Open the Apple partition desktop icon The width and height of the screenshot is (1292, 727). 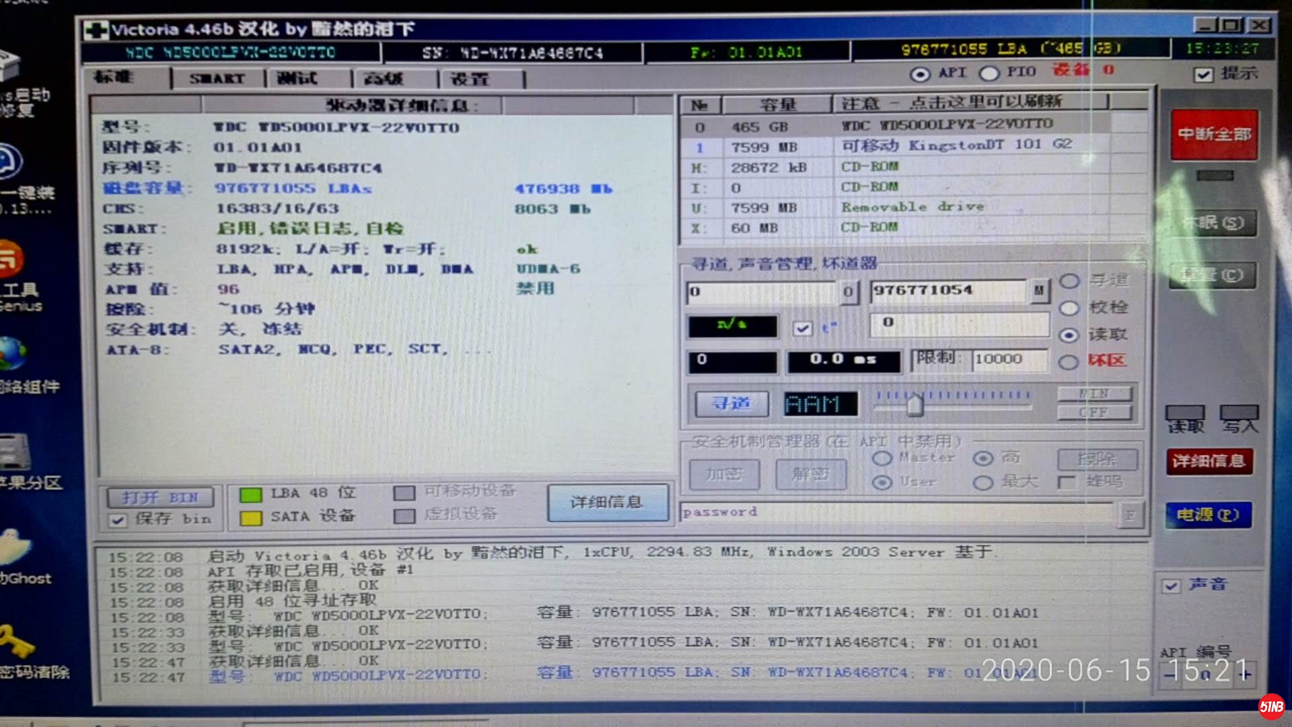pos(15,452)
